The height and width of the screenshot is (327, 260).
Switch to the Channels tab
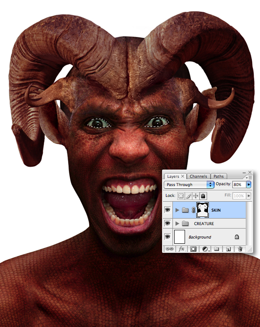click(x=198, y=177)
